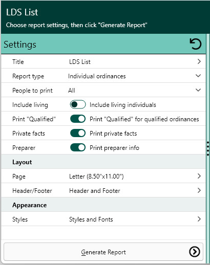Select the "Individual ordinances" value
The width and height of the screenshot is (210, 265).
(x=97, y=76)
